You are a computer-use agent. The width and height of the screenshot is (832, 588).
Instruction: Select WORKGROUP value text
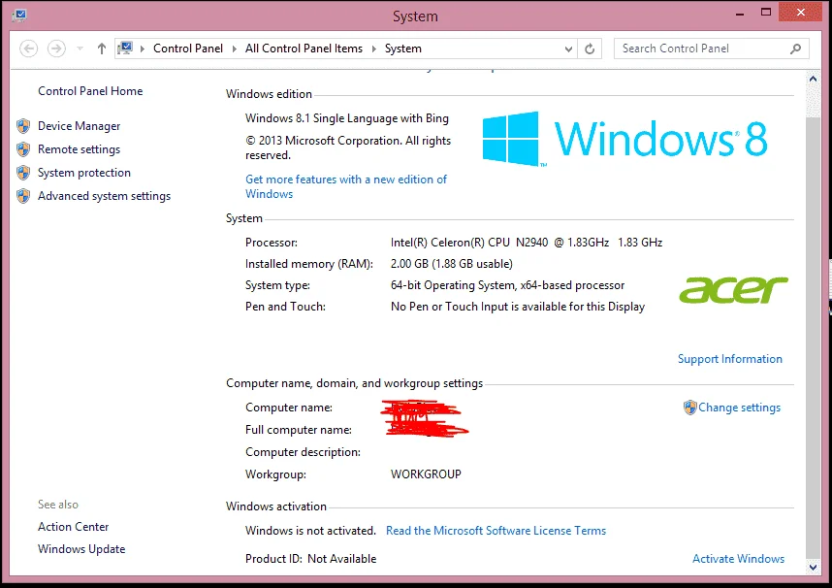click(x=426, y=474)
